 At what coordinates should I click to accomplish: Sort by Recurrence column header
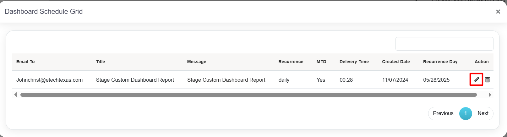(x=291, y=62)
